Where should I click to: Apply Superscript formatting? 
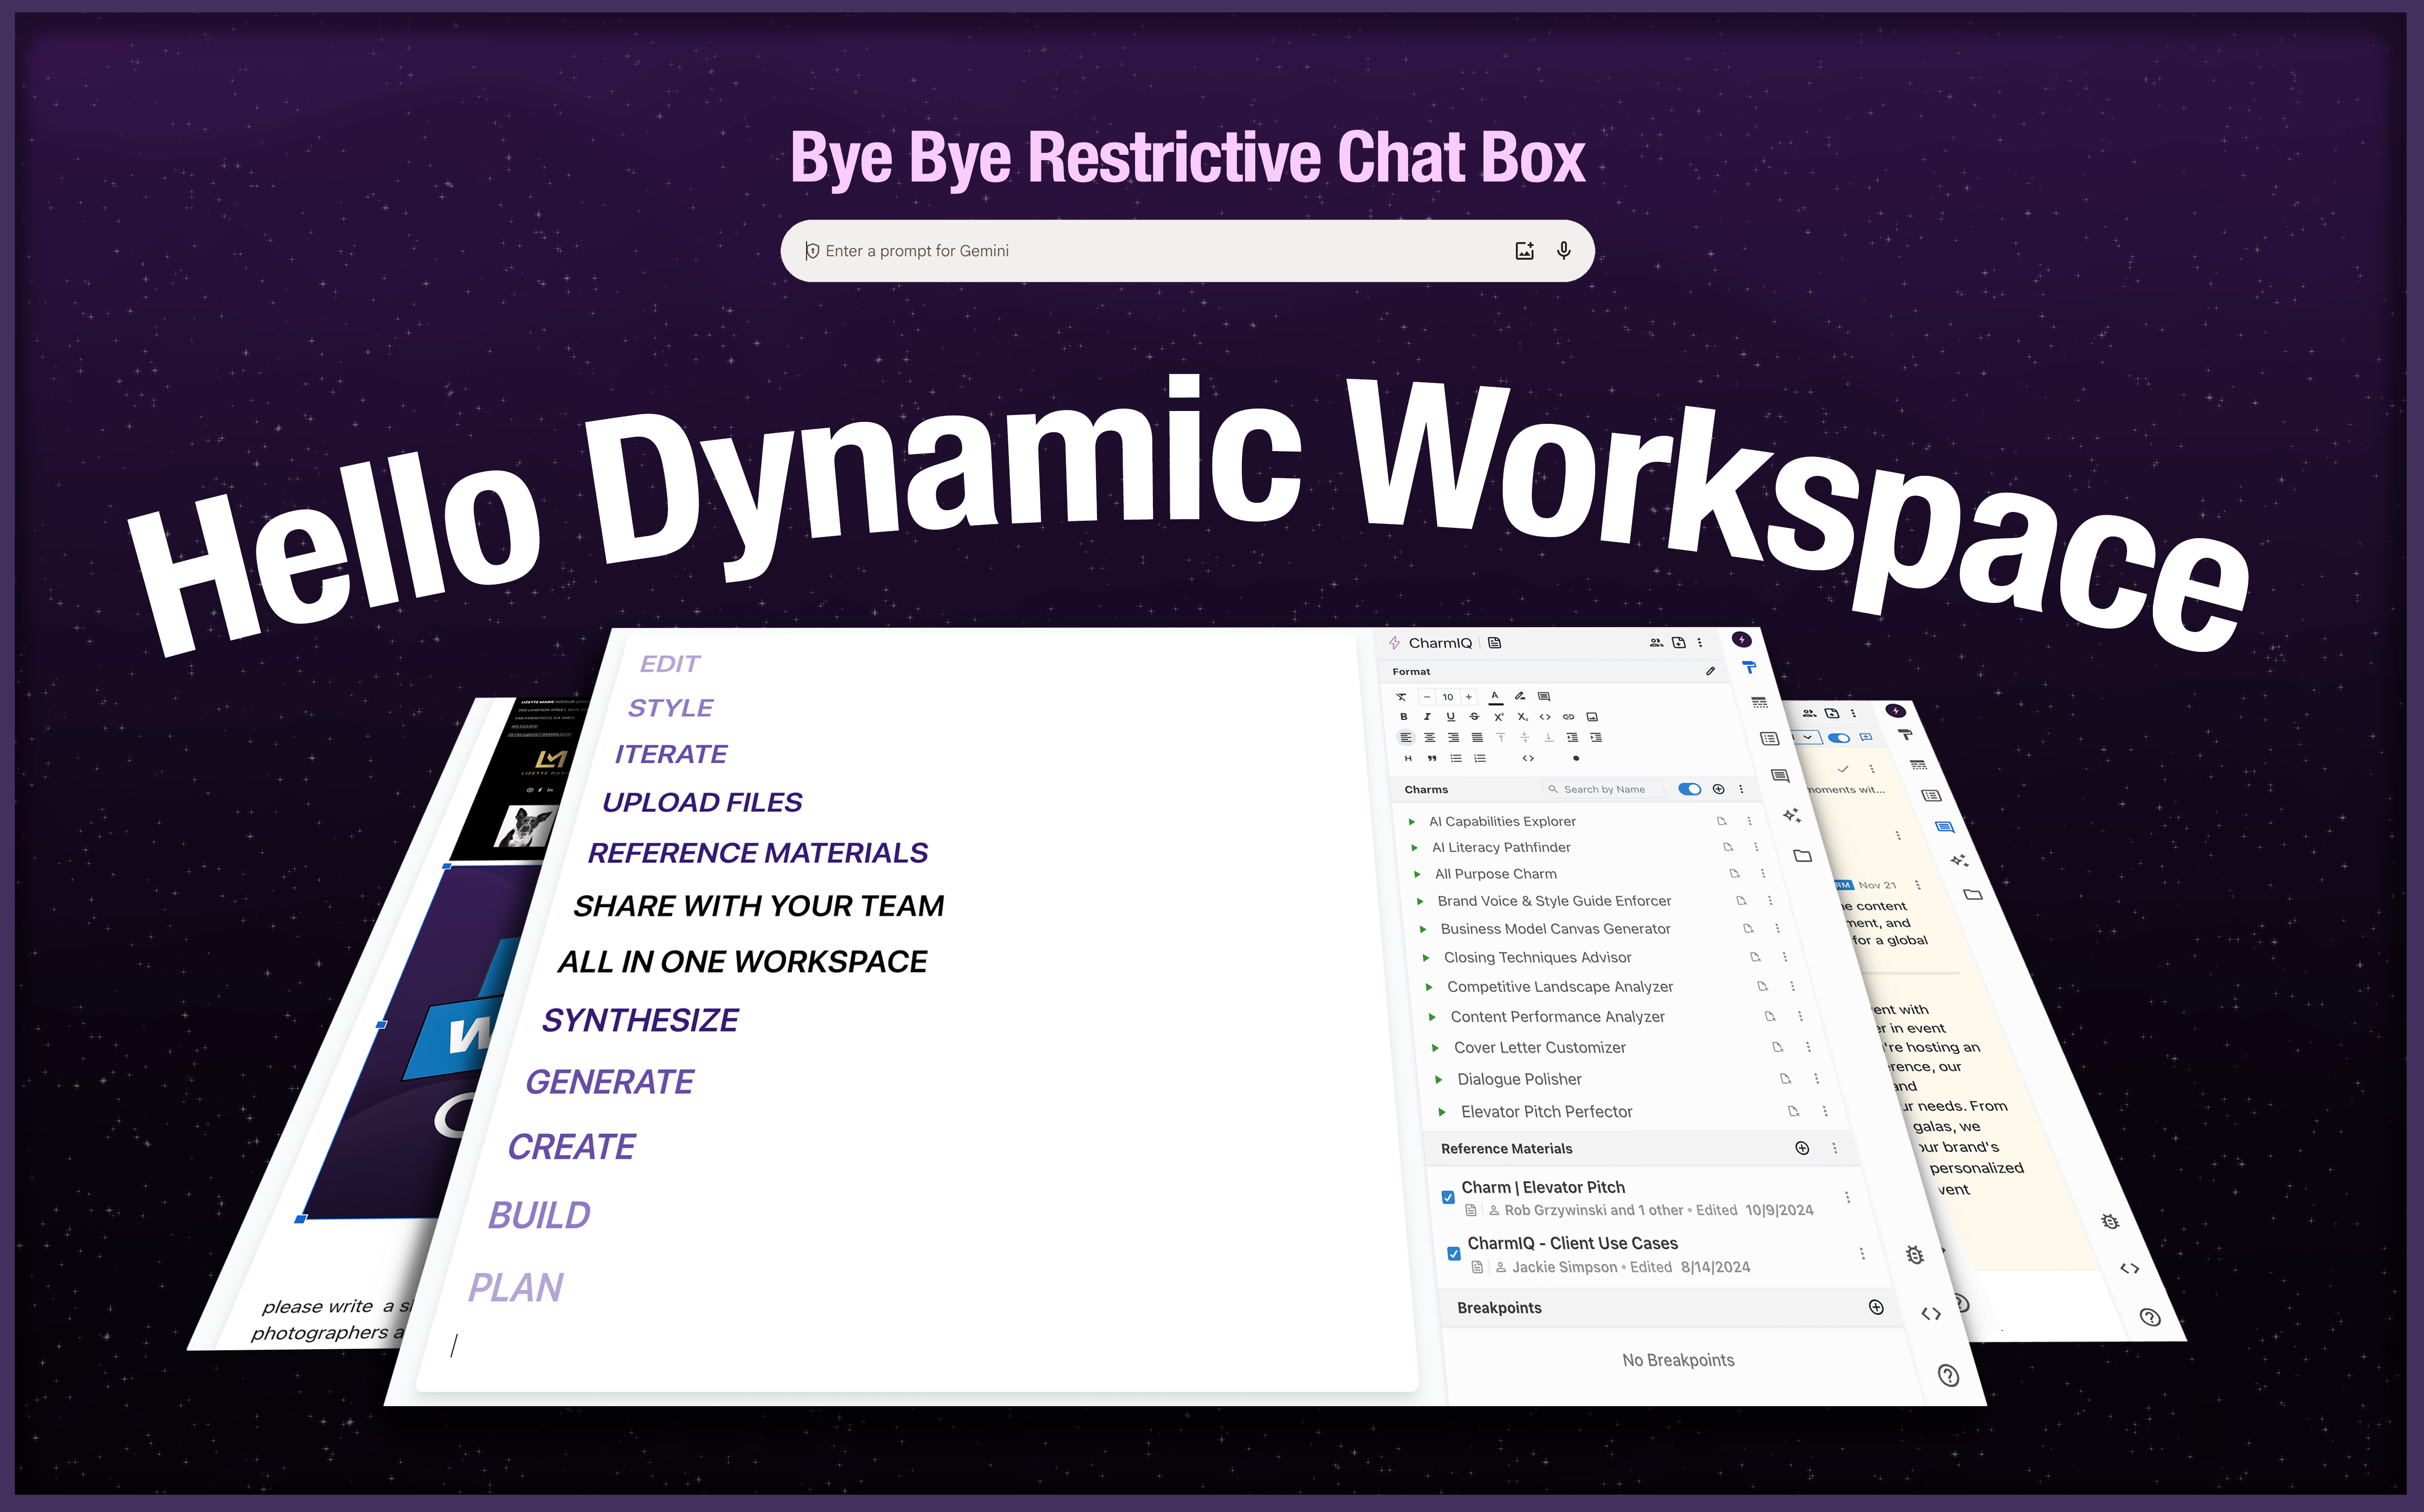point(1499,717)
